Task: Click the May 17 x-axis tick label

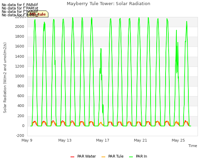Action: click(103, 140)
